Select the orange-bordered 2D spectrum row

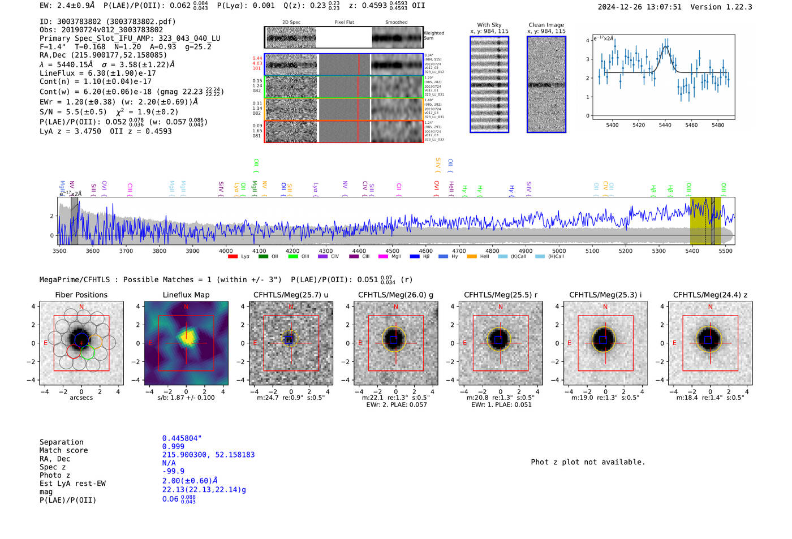click(344, 109)
